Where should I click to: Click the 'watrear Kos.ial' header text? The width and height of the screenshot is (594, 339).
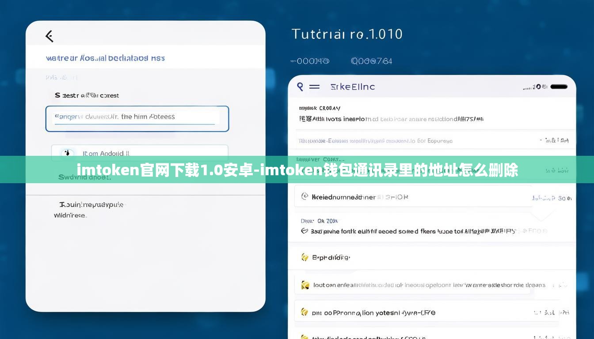105,58
